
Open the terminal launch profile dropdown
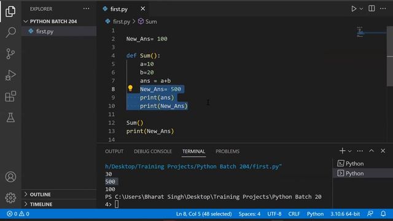pos(349,151)
